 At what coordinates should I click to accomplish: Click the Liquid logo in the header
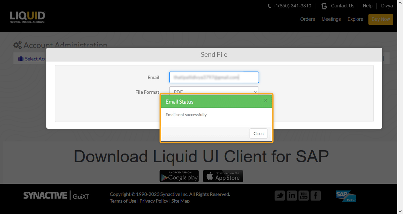pyautogui.click(x=28, y=17)
